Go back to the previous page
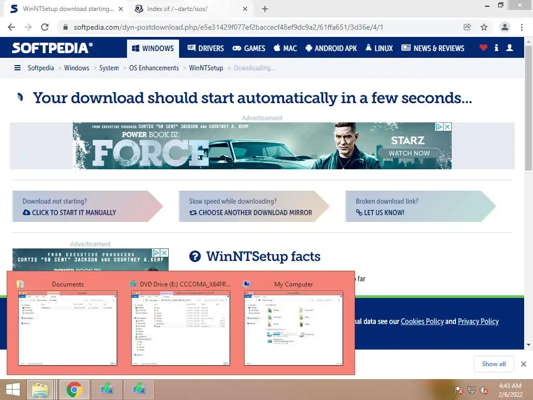The width and height of the screenshot is (533, 400). click(11, 27)
